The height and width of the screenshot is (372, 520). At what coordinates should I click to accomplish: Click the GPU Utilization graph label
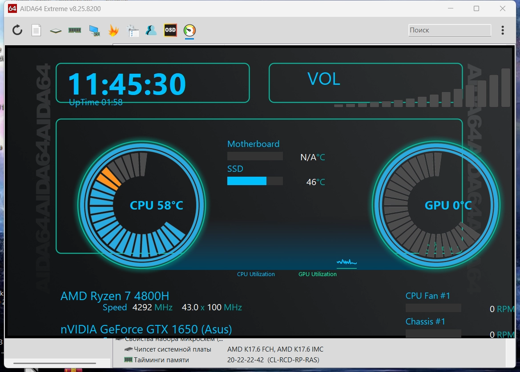tap(317, 274)
